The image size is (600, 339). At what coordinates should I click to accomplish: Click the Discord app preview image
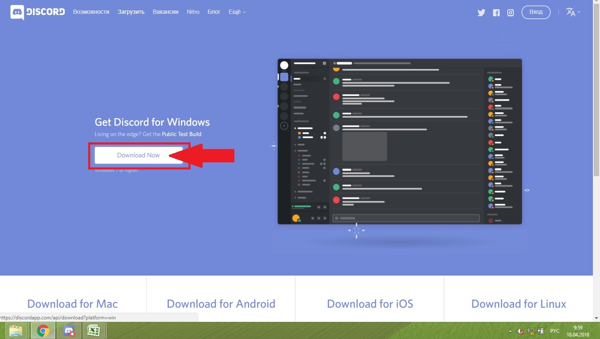tap(400, 142)
